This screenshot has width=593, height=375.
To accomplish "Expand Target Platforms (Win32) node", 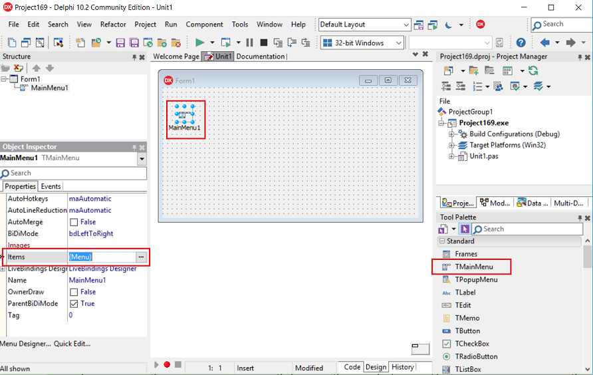I will (451, 146).
